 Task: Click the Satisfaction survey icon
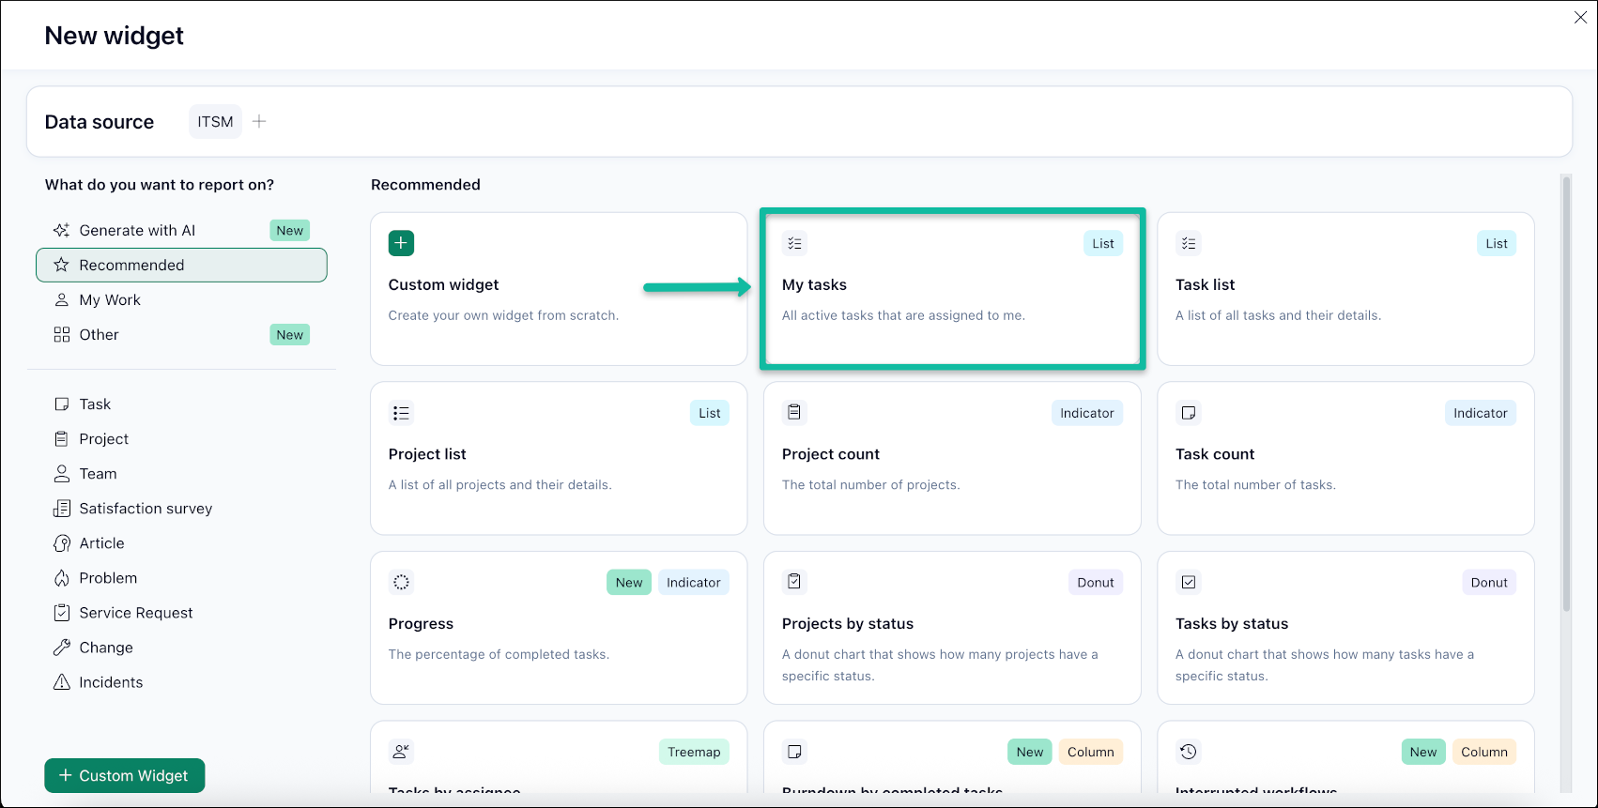(62, 509)
